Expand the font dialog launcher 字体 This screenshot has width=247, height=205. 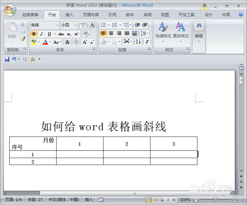[94, 49]
